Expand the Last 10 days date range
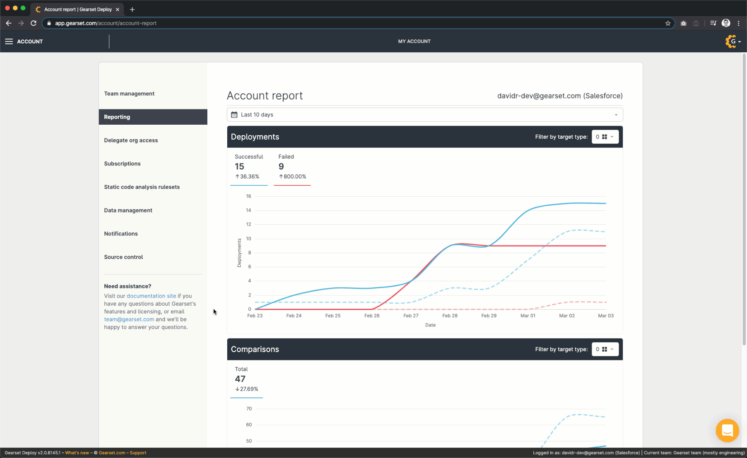Image resolution: width=747 pixels, height=458 pixels. click(x=425, y=115)
